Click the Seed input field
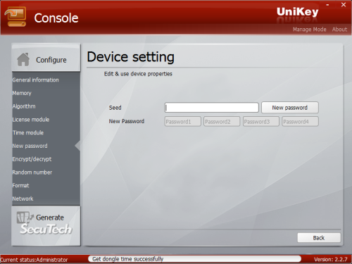The height and width of the screenshot is (264, 352). (211, 108)
